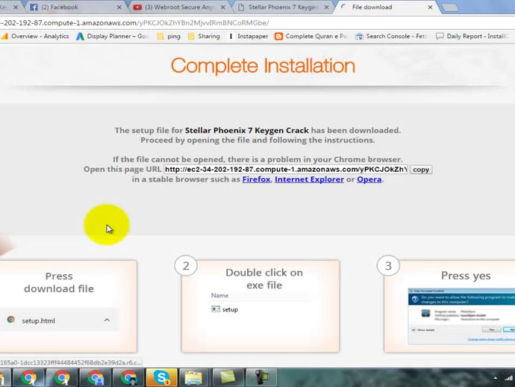Screen dimensions: 515x387
Task: Click the page URL text field
Action: [286, 170]
